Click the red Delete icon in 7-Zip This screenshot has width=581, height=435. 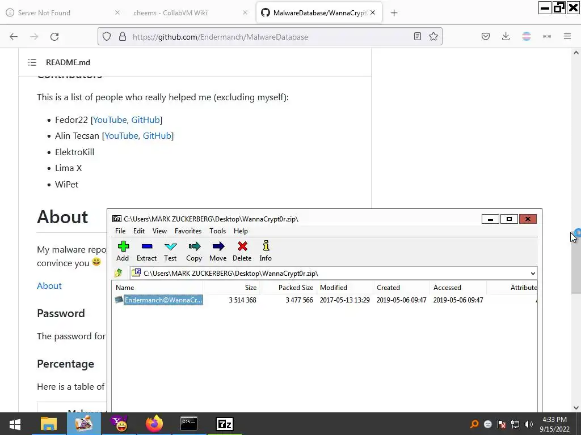point(242,251)
